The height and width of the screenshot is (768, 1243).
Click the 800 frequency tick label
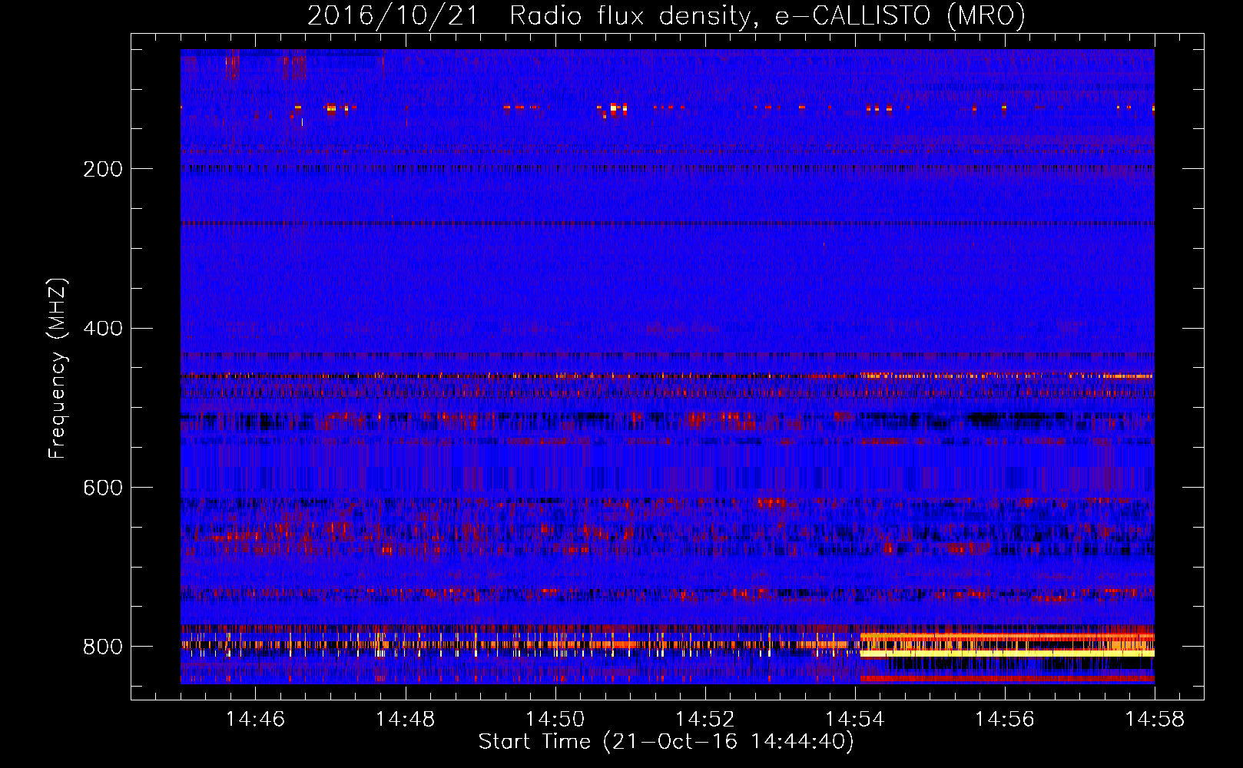103,647
